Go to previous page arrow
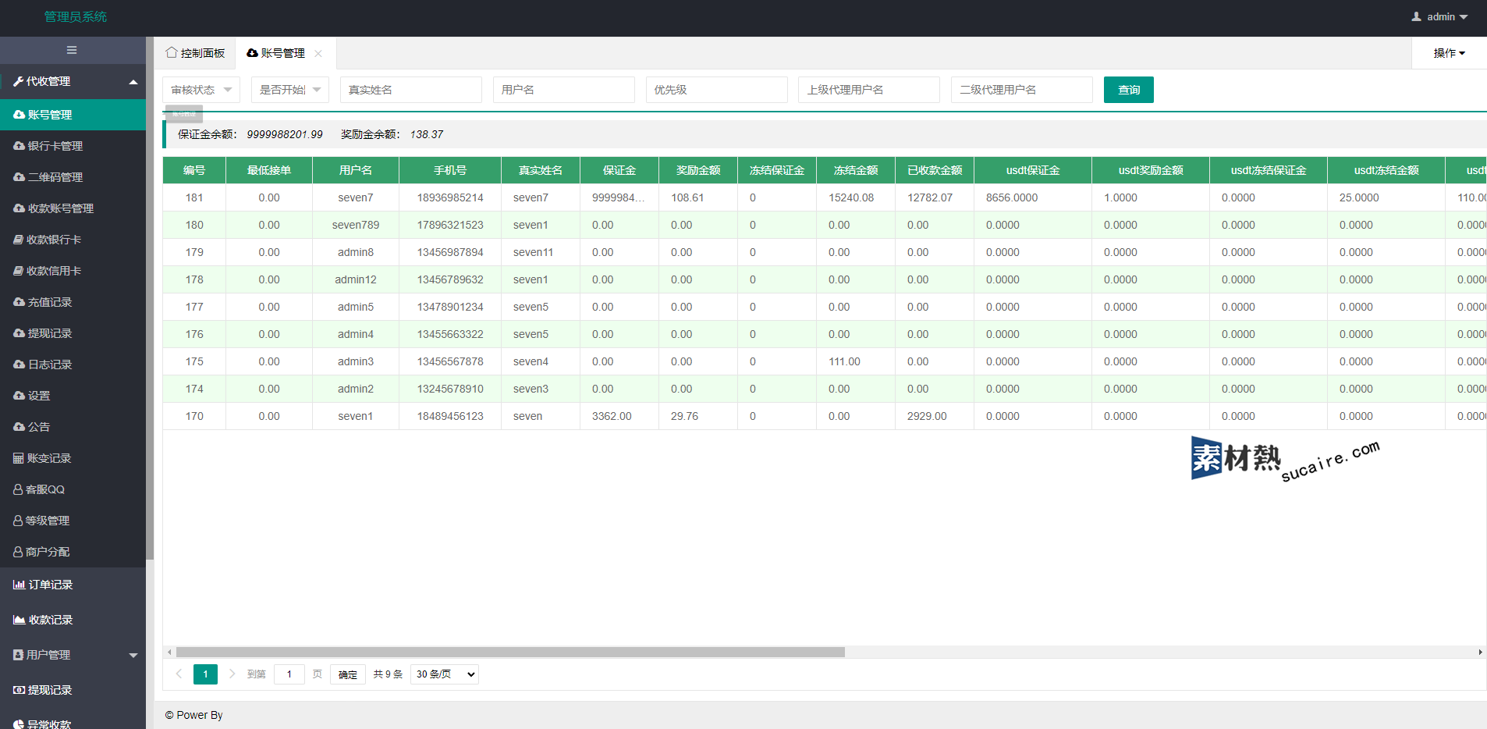The image size is (1487, 729). click(x=179, y=674)
